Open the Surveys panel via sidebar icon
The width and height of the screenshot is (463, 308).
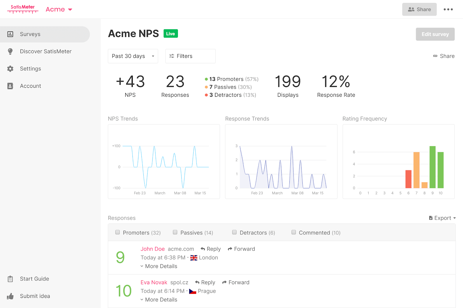pos(10,34)
